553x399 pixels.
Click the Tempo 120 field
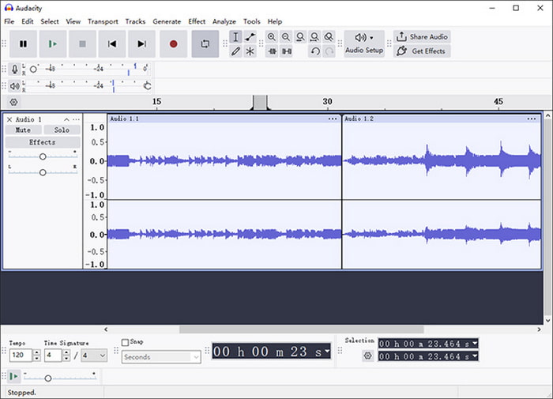point(21,355)
